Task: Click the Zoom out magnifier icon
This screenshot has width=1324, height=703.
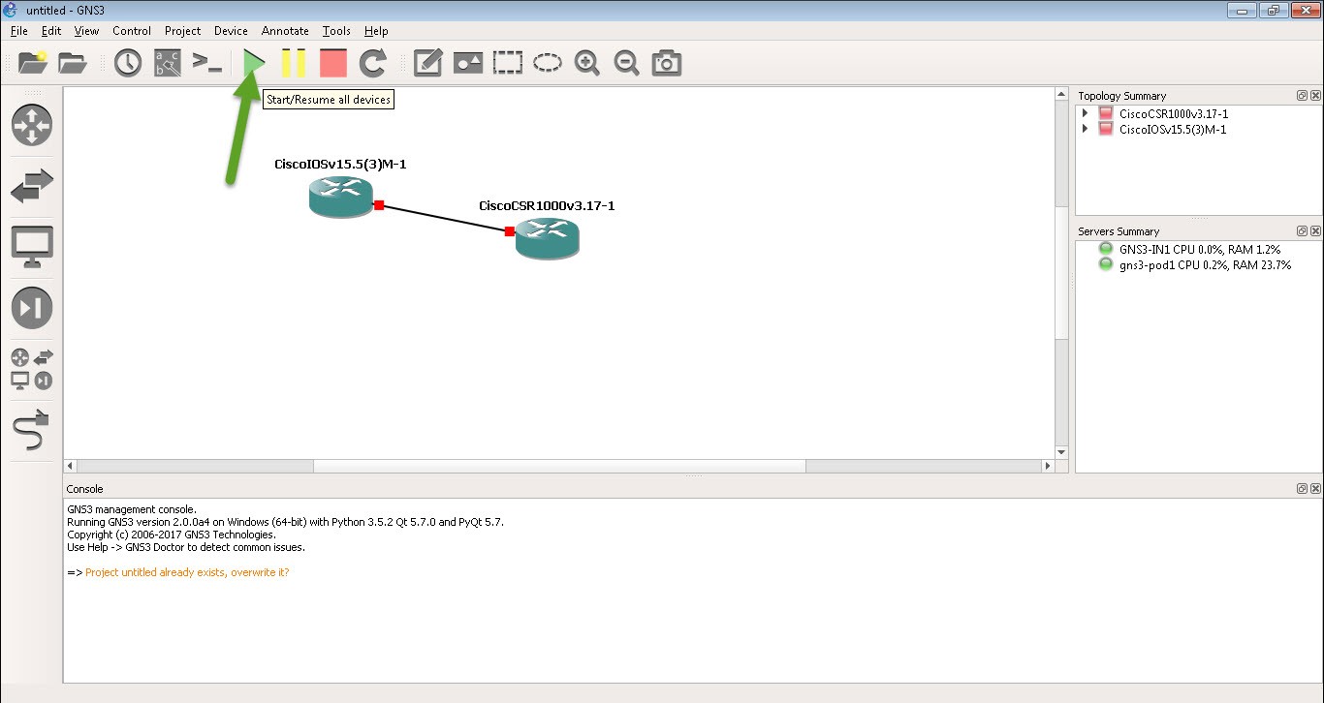Action: pos(626,63)
